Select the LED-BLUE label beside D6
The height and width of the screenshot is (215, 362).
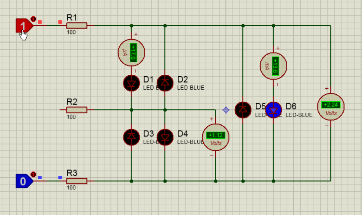[299, 115]
